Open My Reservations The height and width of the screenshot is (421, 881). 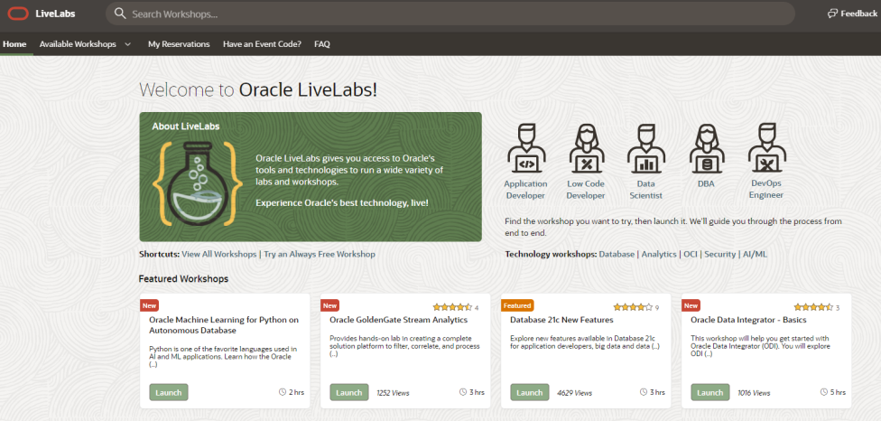coord(179,44)
